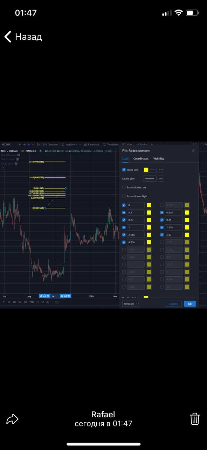Click the 08 Sep '19 date marker

click(44, 296)
